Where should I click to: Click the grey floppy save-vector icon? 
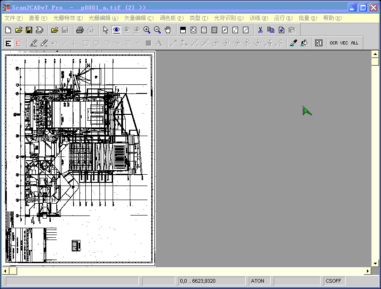pyautogui.click(x=65, y=30)
